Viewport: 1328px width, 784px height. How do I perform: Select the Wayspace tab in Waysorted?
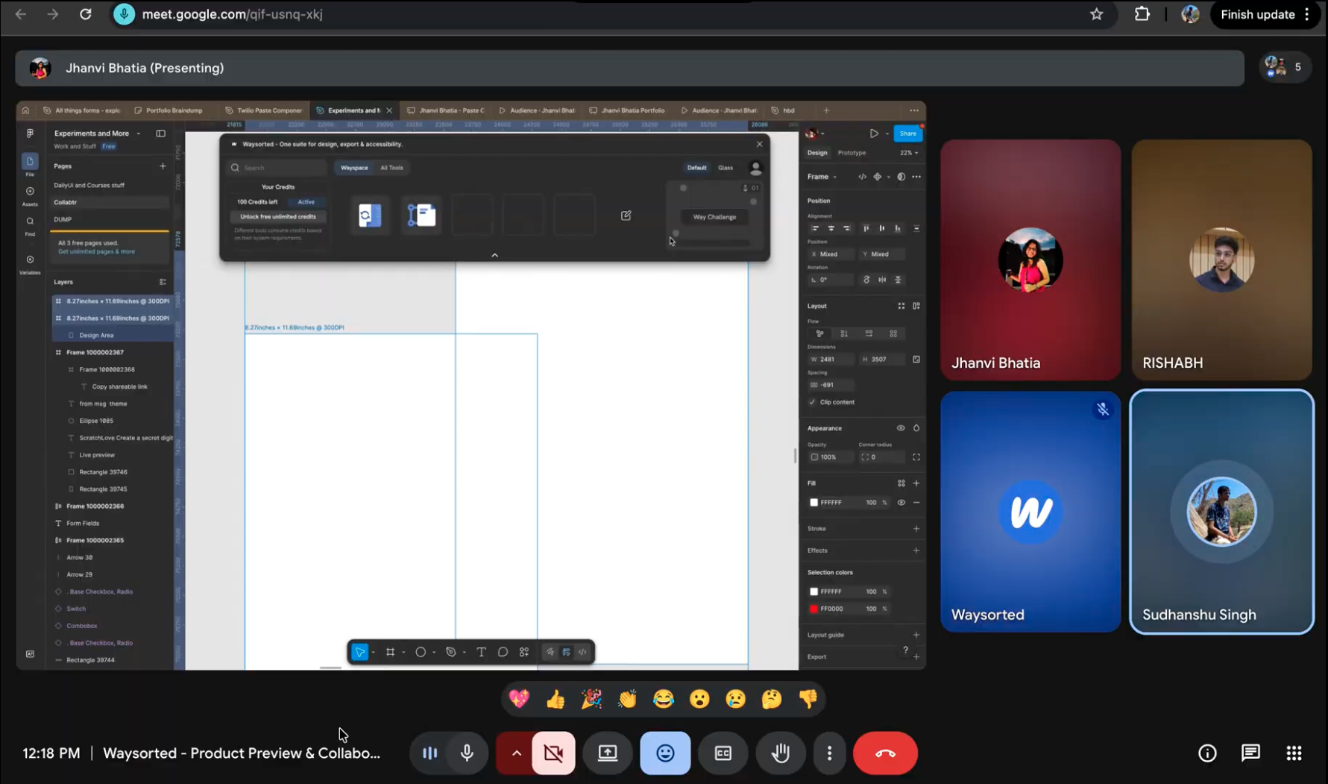[x=354, y=168]
